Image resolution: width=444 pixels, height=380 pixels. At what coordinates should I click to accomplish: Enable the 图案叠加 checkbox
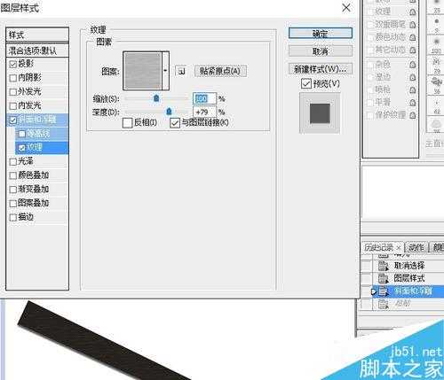point(13,204)
